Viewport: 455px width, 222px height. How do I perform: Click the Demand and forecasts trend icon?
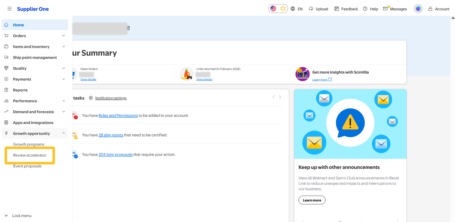pos(6,112)
